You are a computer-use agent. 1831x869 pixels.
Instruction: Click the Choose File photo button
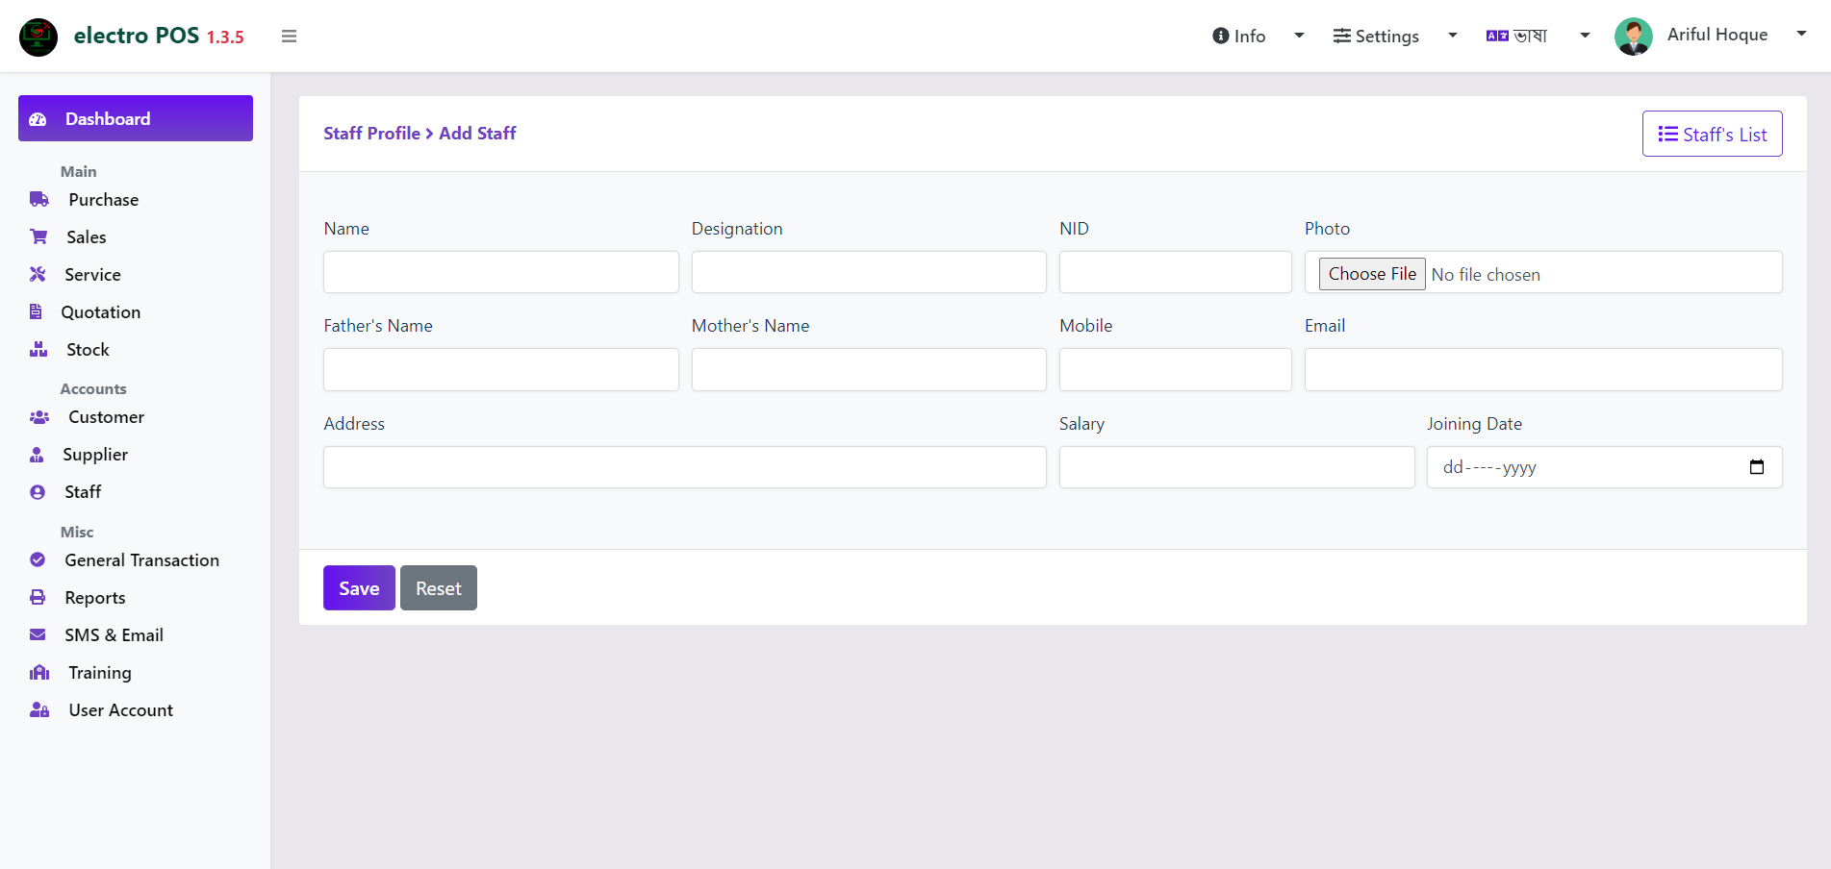[1372, 274]
